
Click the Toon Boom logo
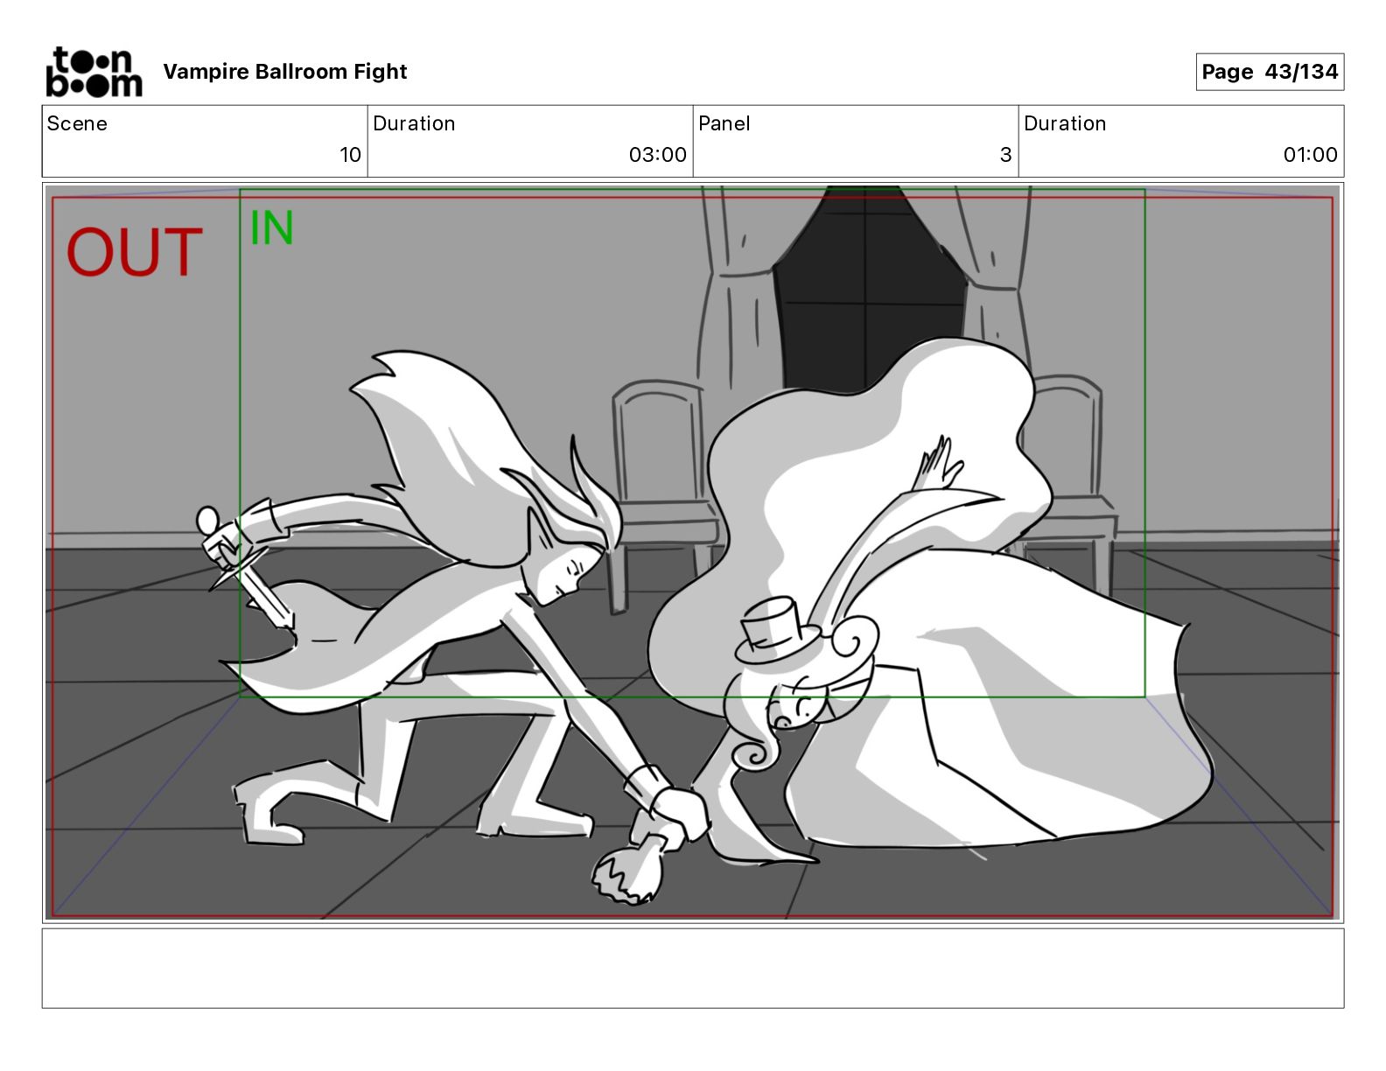[x=94, y=72]
